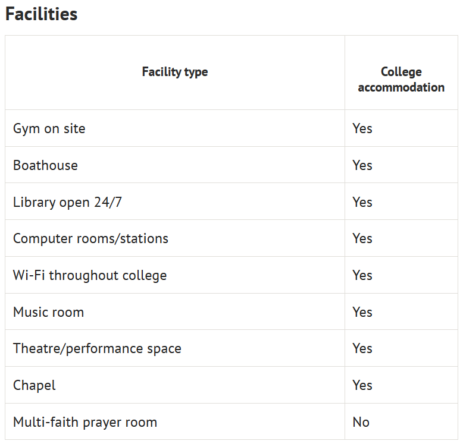Click the No value for prayer room
463x444 pixels.
point(361,422)
